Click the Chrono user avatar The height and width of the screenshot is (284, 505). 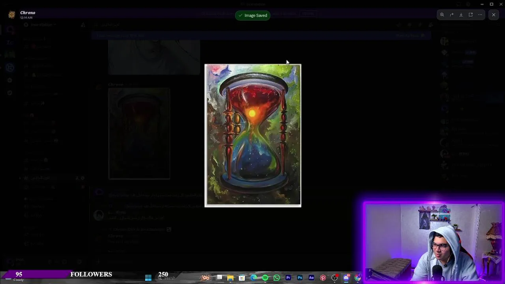tap(12, 15)
